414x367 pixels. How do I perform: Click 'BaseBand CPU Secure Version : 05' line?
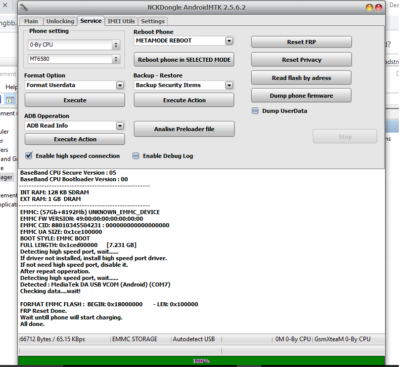point(68,173)
